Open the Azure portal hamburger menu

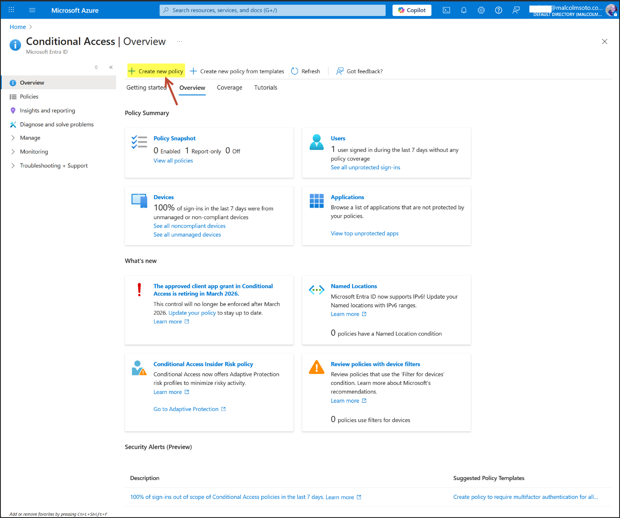coord(32,10)
